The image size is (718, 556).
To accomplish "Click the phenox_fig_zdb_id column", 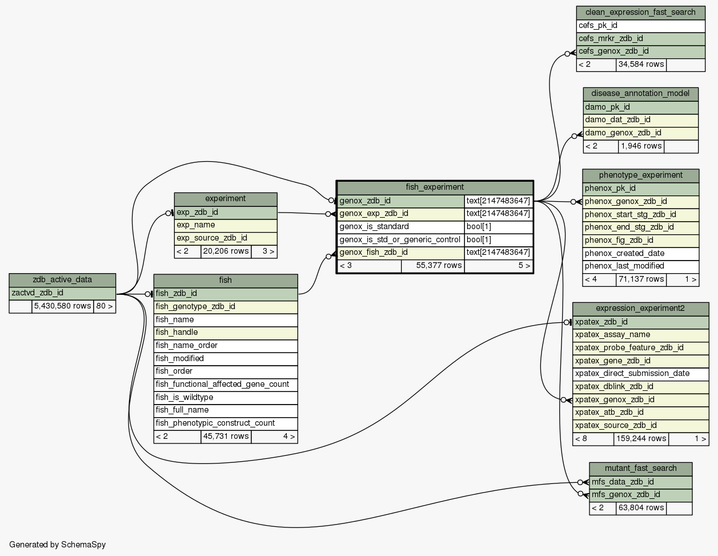I will point(640,241).
